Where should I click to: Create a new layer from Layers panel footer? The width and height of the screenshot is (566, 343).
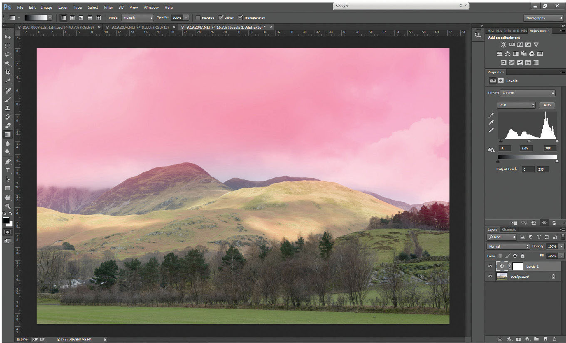point(545,339)
